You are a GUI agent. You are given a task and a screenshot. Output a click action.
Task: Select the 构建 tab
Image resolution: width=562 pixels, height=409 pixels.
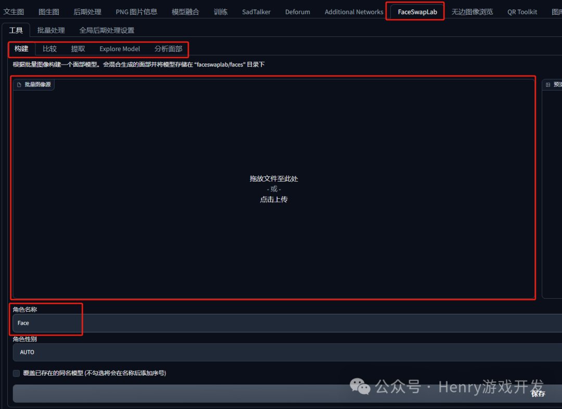pyautogui.click(x=21, y=49)
